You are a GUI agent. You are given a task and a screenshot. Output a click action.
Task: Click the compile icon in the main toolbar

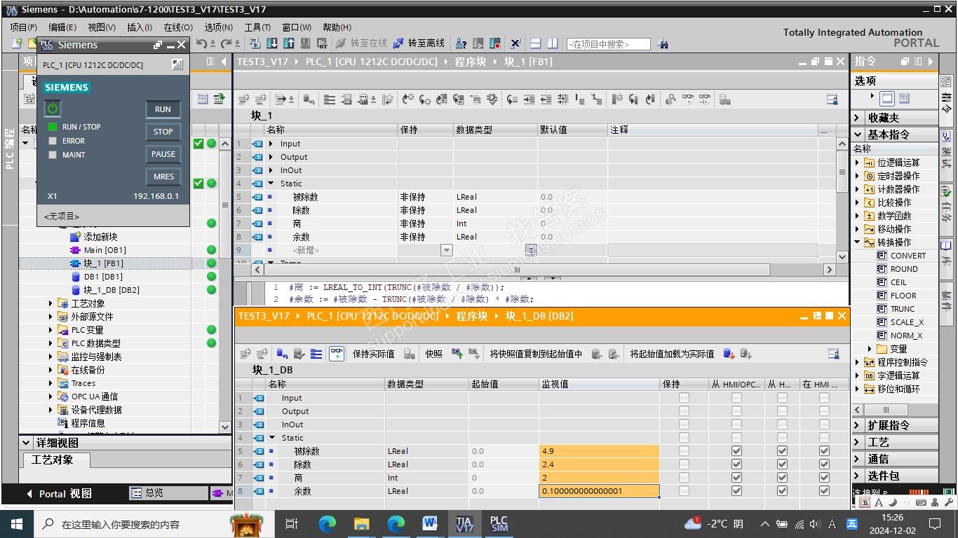(x=255, y=43)
